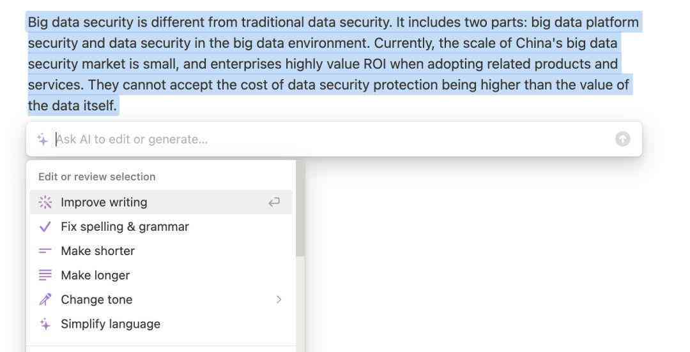Click the Improve writing sparkle icon

tap(45, 202)
